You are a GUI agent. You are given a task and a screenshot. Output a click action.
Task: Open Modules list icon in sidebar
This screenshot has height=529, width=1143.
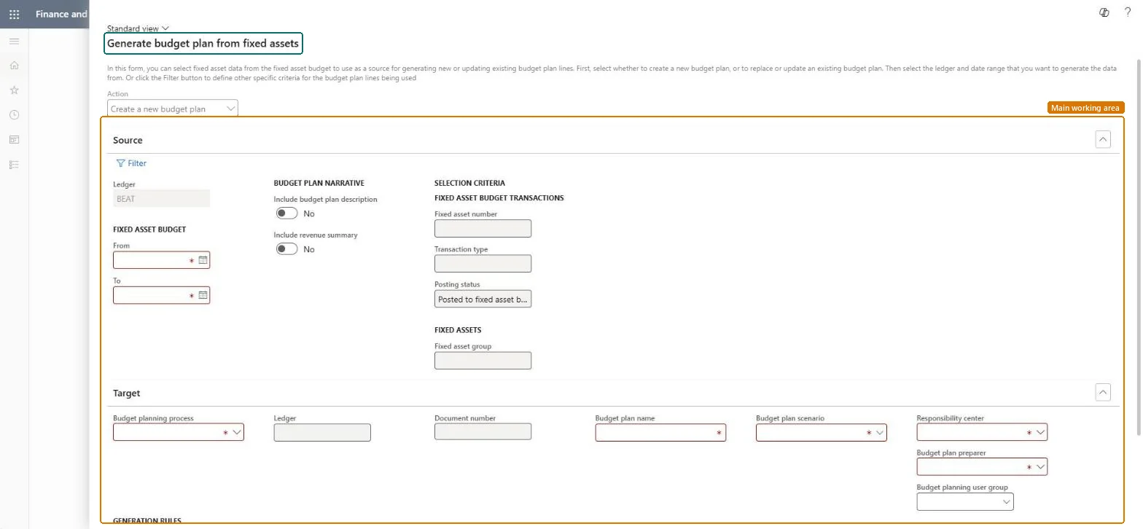pyautogui.click(x=14, y=165)
